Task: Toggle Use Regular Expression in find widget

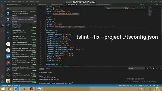Action: click(x=128, y=8)
